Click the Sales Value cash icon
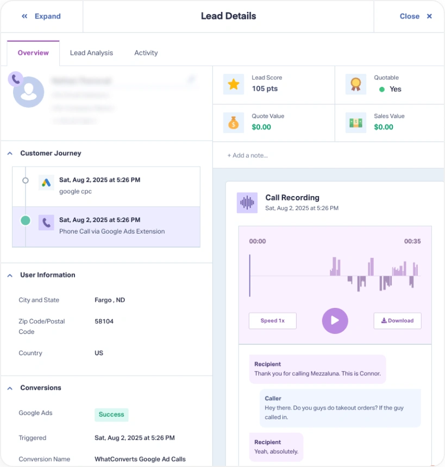 pos(355,122)
